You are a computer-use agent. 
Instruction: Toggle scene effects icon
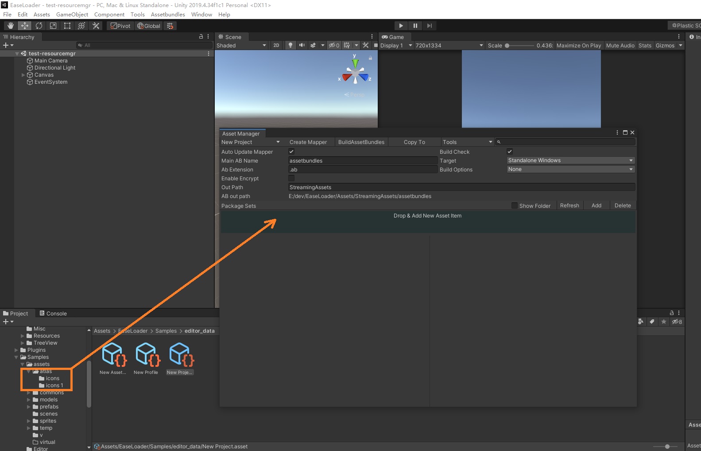tap(313, 45)
